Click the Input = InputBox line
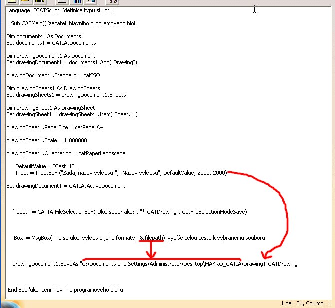Screen dimensions: 335x308 pyautogui.click(x=121, y=173)
